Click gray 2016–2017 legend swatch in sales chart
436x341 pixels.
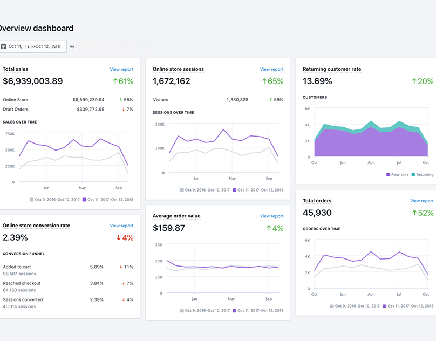(32, 200)
